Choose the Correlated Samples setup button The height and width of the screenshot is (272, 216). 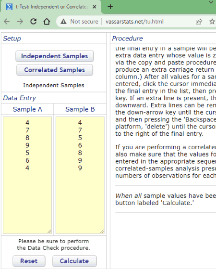[x=54, y=70]
